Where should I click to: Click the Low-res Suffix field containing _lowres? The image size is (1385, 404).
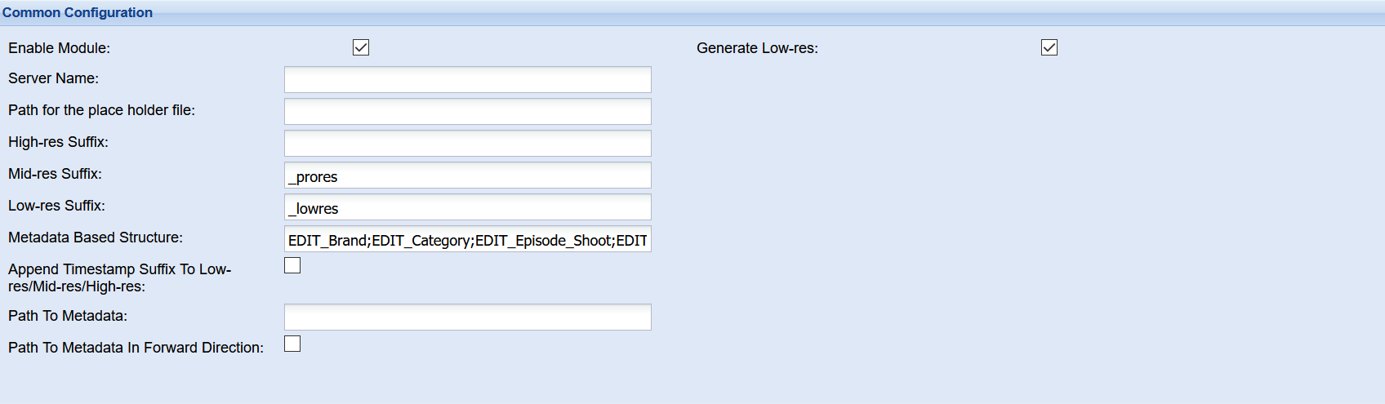[468, 206]
